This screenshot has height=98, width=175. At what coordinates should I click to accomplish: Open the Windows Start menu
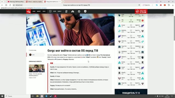2,96
